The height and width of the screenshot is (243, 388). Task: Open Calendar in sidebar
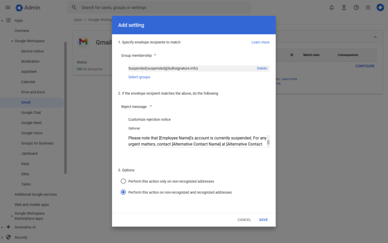pyautogui.click(x=28, y=82)
